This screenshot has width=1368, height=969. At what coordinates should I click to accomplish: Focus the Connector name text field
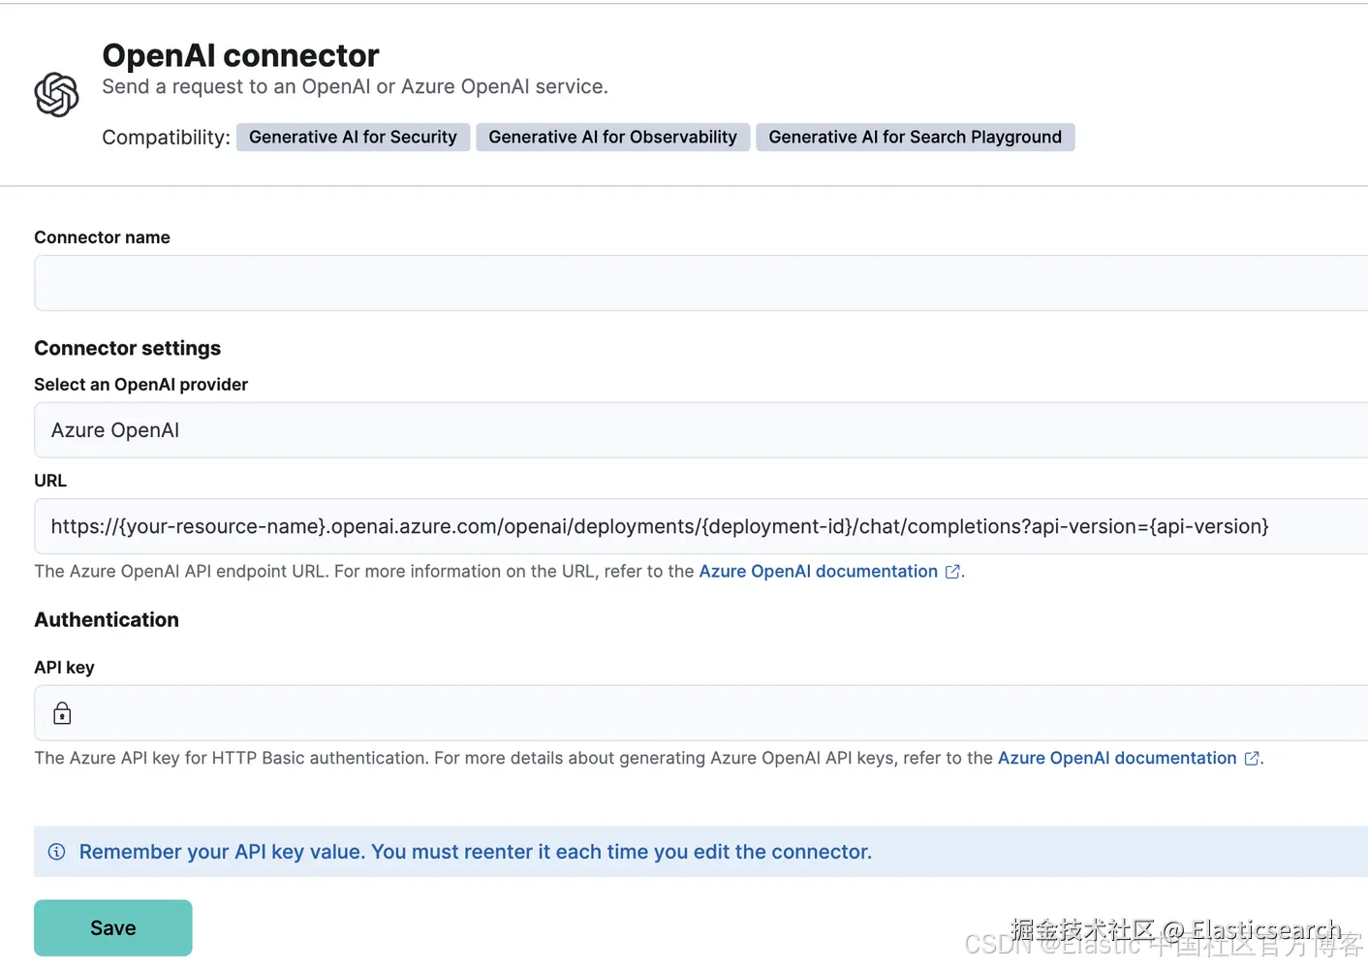[698, 283]
